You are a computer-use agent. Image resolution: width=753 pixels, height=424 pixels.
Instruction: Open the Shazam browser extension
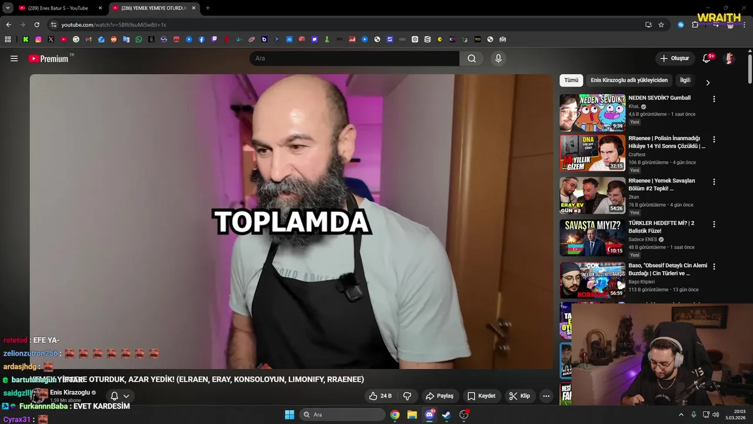coord(681,25)
